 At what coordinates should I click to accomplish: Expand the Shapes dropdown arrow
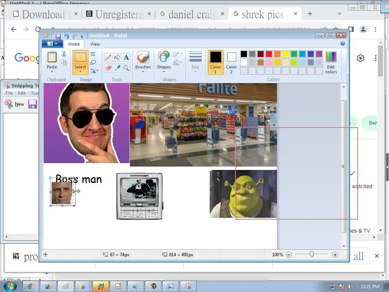(x=164, y=72)
